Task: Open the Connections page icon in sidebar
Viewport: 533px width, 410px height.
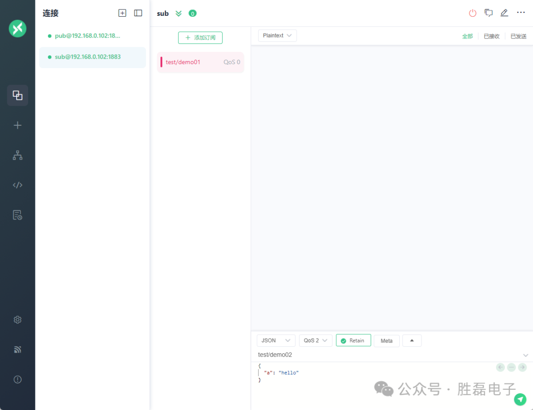Action: coord(17,95)
